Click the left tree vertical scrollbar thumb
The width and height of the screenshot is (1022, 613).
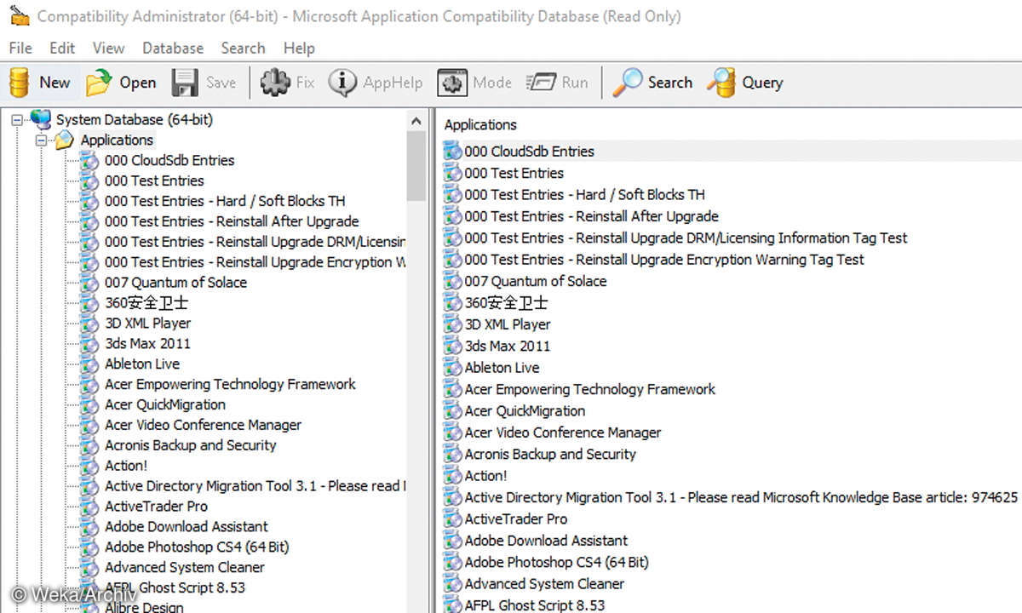416,166
